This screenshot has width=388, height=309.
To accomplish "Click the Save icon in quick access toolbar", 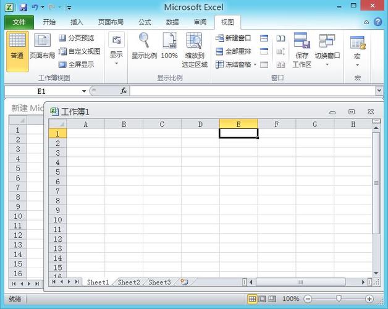I will point(23,7).
